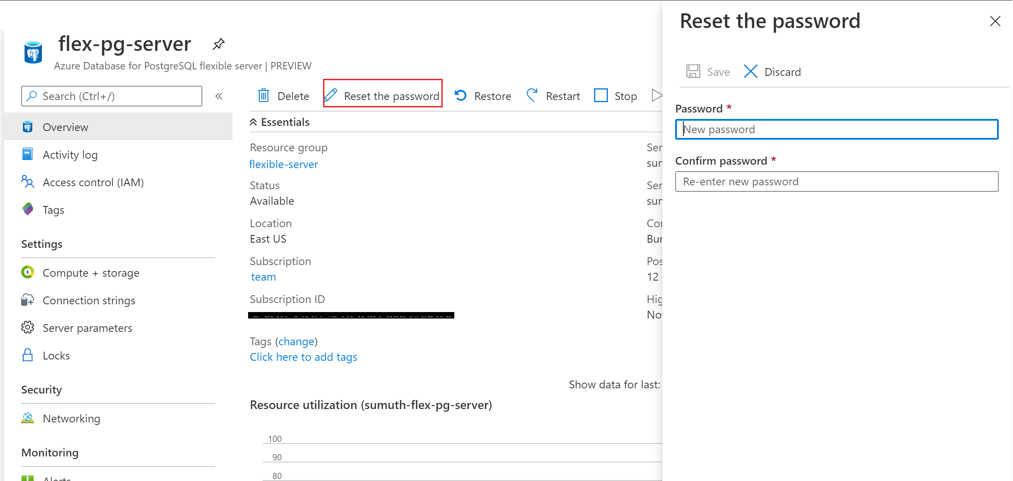Click the Click here to add tags
Screen dimensions: 1013x481
coord(303,356)
